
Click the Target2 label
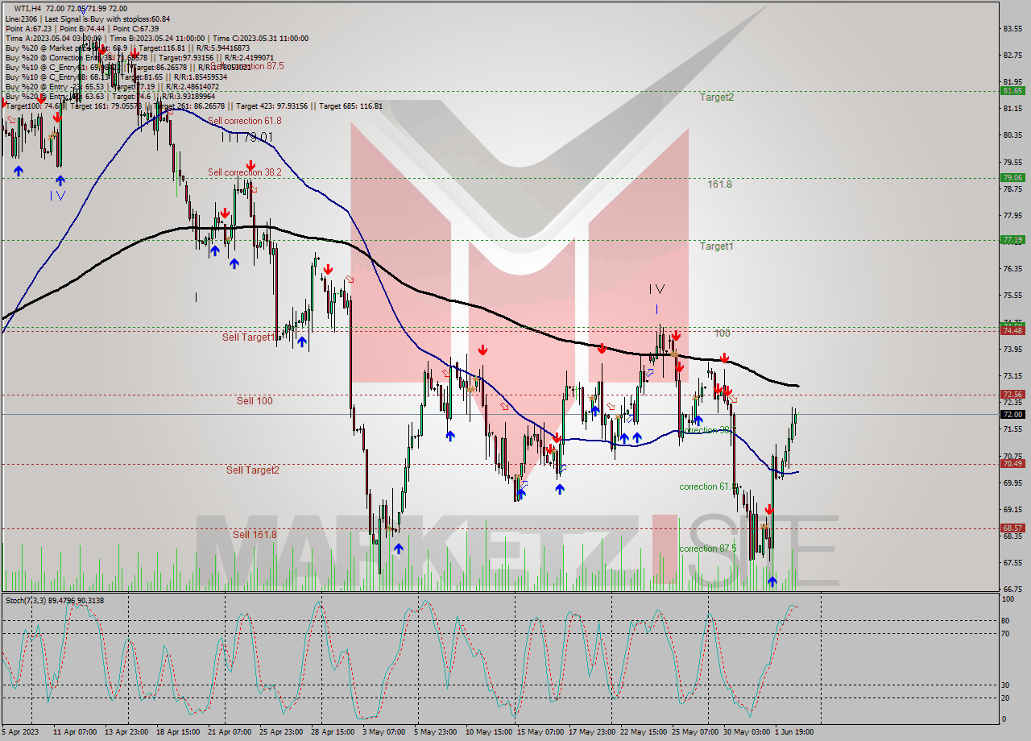[x=717, y=97]
